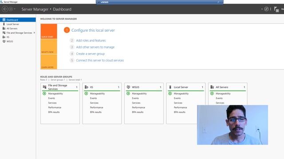Open Events in the All Servers tile
The height and width of the screenshot is (159, 284).
(x=219, y=98)
